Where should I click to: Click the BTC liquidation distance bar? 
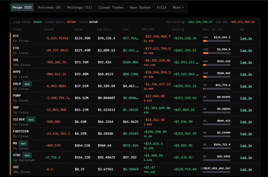[217, 41]
